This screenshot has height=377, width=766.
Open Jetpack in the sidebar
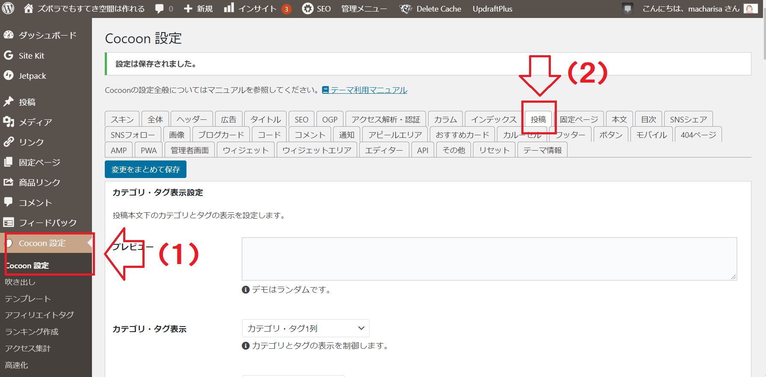point(32,76)
